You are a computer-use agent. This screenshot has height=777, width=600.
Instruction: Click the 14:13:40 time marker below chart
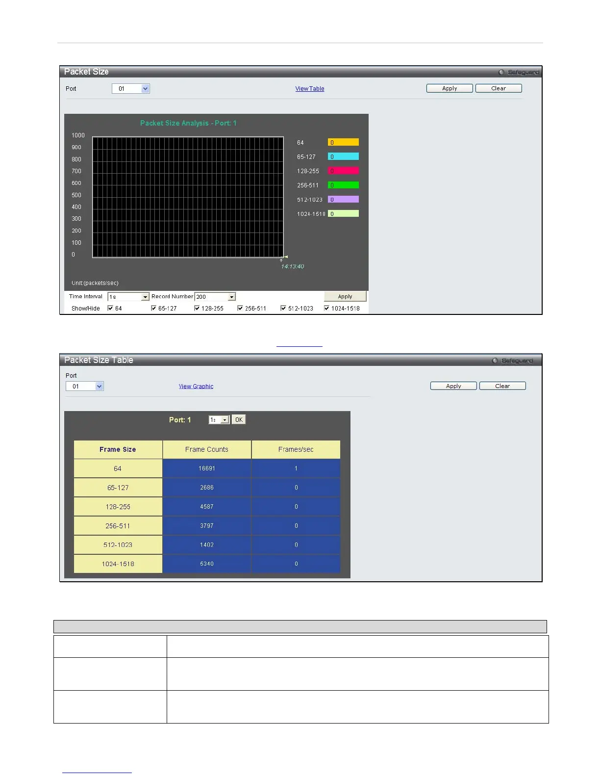[293, 266]
